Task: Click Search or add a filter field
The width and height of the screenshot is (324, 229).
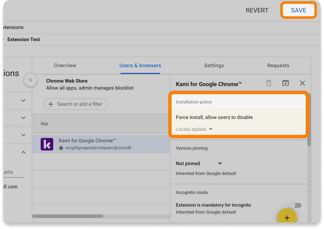Action: tap(76, 104)
